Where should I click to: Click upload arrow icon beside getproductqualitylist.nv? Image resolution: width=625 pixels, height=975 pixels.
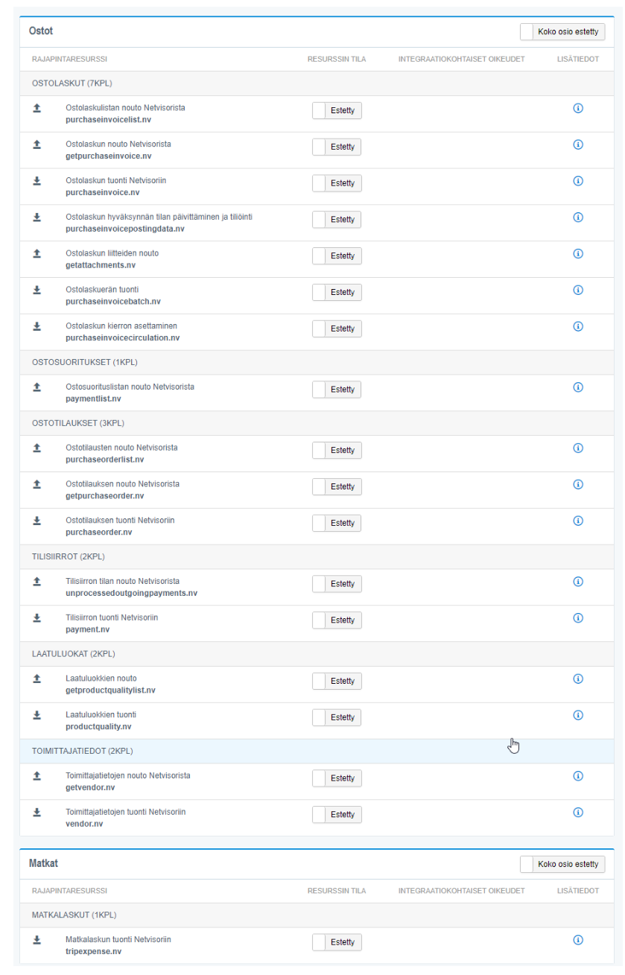tap(37, 679)
